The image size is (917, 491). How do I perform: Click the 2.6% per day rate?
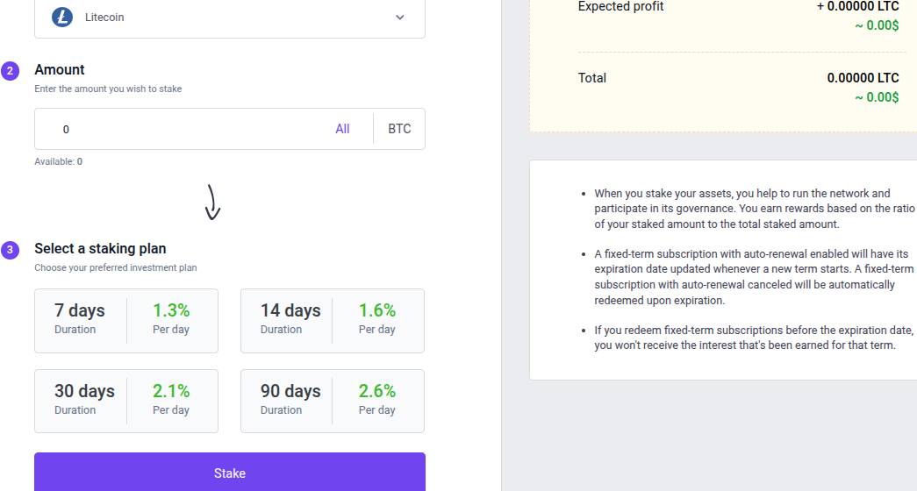click(x=377, y=391)
